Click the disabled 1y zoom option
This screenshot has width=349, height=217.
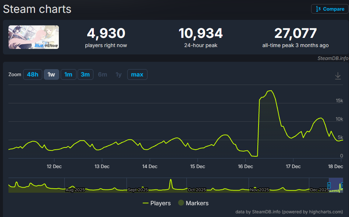pyautogui.click(x=119, y=75)
